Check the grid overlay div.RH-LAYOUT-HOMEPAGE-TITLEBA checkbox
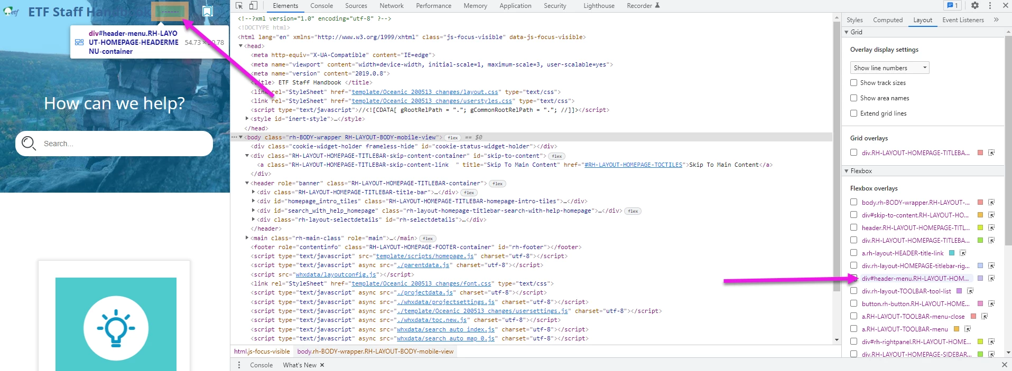The width and height of the screenshot is (1012, 371). 853,153
